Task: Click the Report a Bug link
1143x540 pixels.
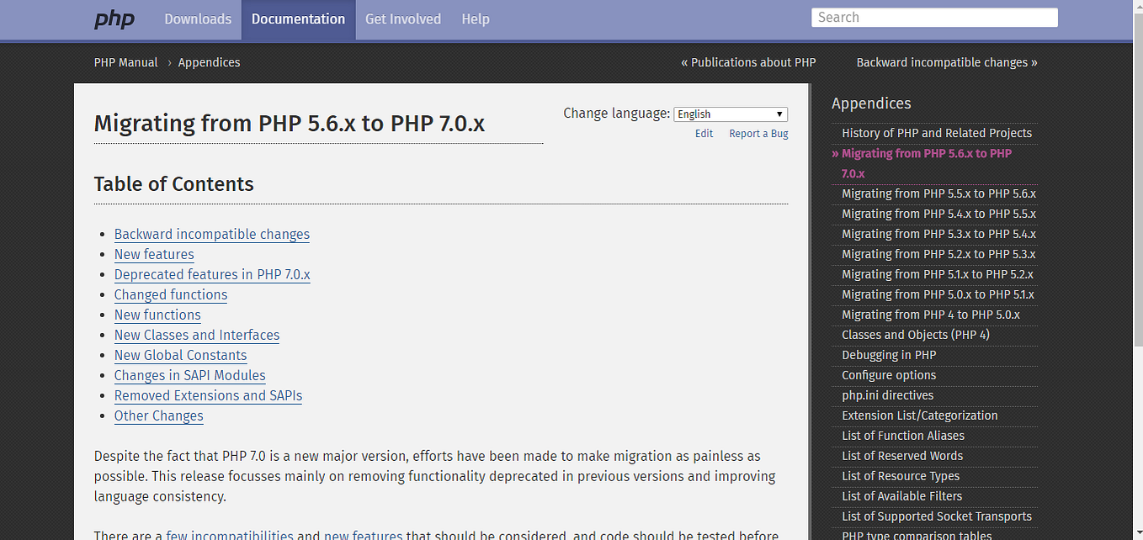Action: tap(758, 133)
